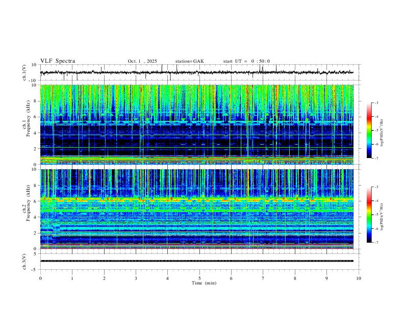404x312 pixels.
Task: Click the ch.2 "Frequency (kHz)" axis label
Action: [x=28, y=203]
